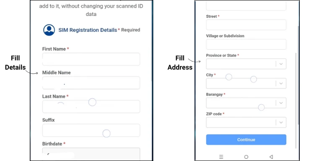Screen dimensions: 322x161
Task: Click into the Middle Name field
Action: point(91,83)
